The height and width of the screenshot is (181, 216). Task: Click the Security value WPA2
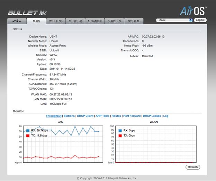coord(53,55)
